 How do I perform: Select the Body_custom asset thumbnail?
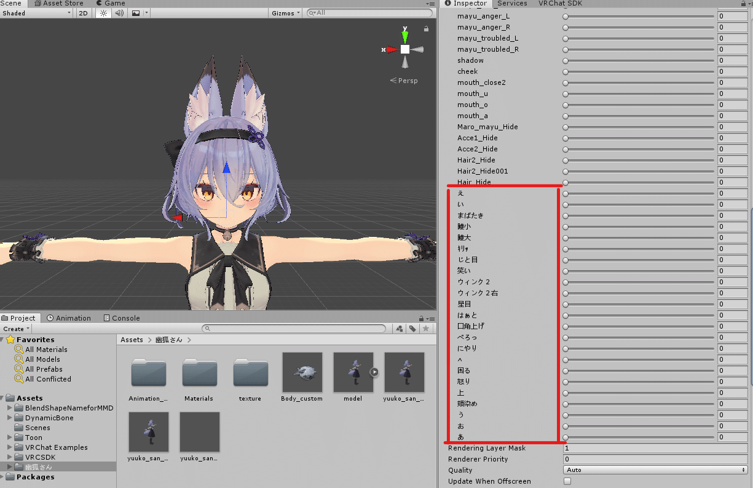click(x=302, y=372)
